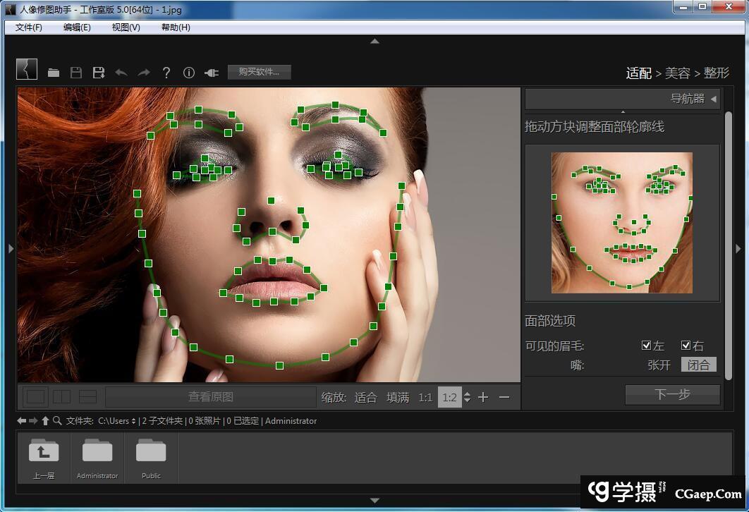
Task: Click the save-as icon with arrow
Action: pos(99,73)
